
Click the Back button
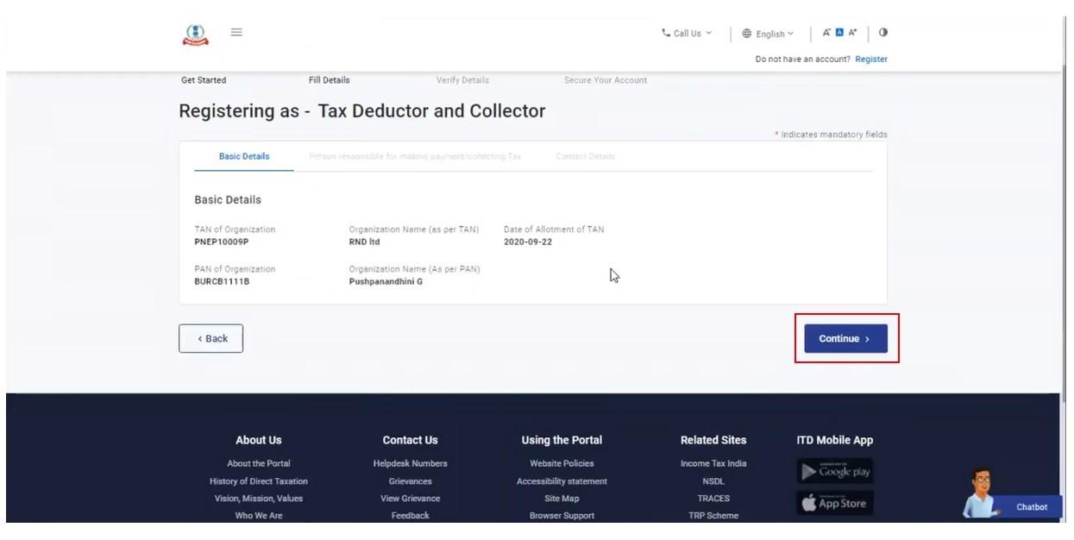(210, 338)
